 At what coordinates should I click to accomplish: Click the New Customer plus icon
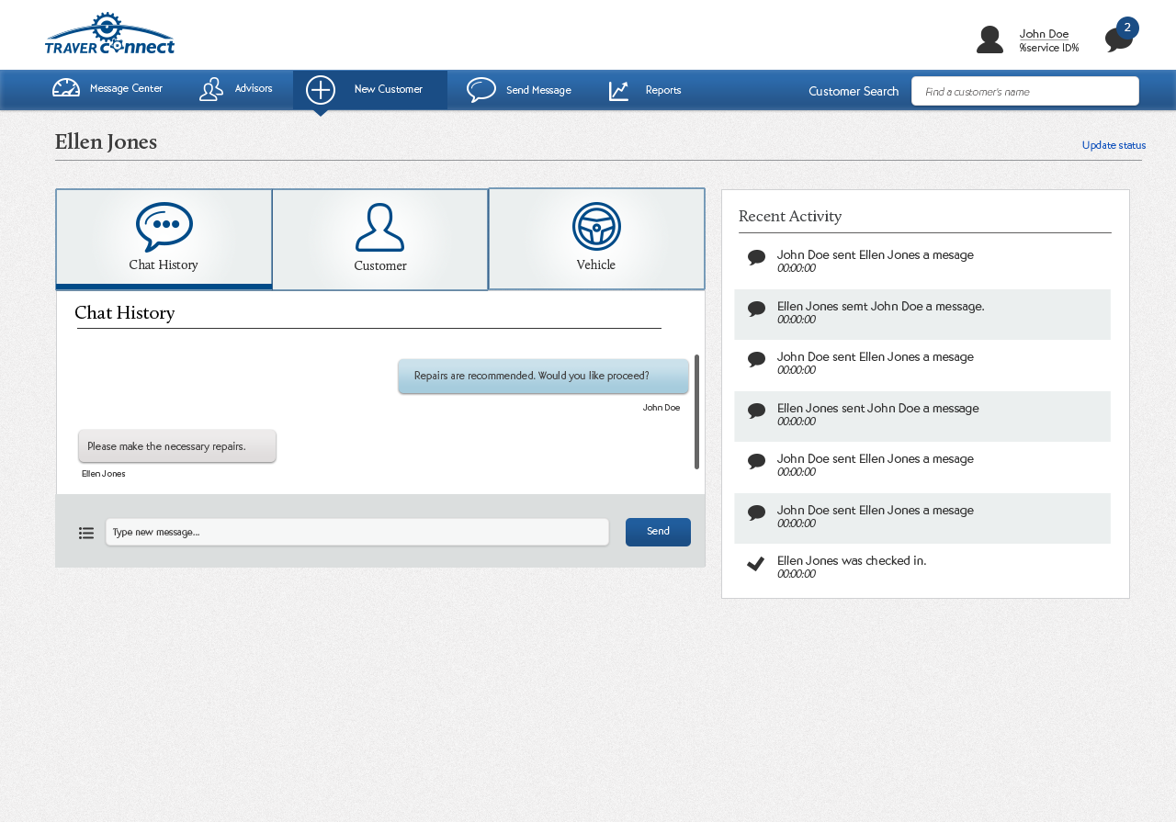point(321,90)
